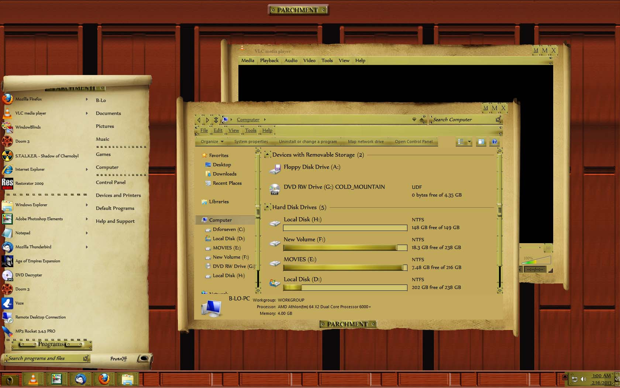The height and width of the screenshot is (388, 620).
Task: Expand Windows Explorer jump list arrow
Action: (87, 205)
